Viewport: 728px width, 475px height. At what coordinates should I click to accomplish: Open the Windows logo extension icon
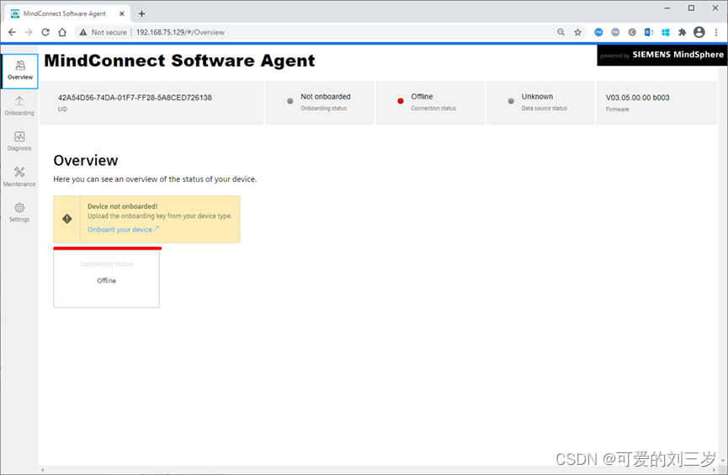pyautogui.click(x=666, y=32)
